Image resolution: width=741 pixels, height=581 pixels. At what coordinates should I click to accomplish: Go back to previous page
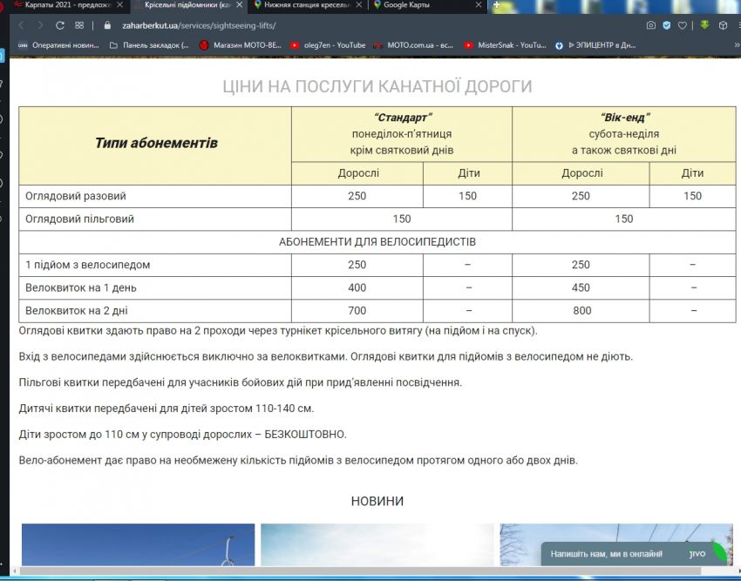point(21,25)
